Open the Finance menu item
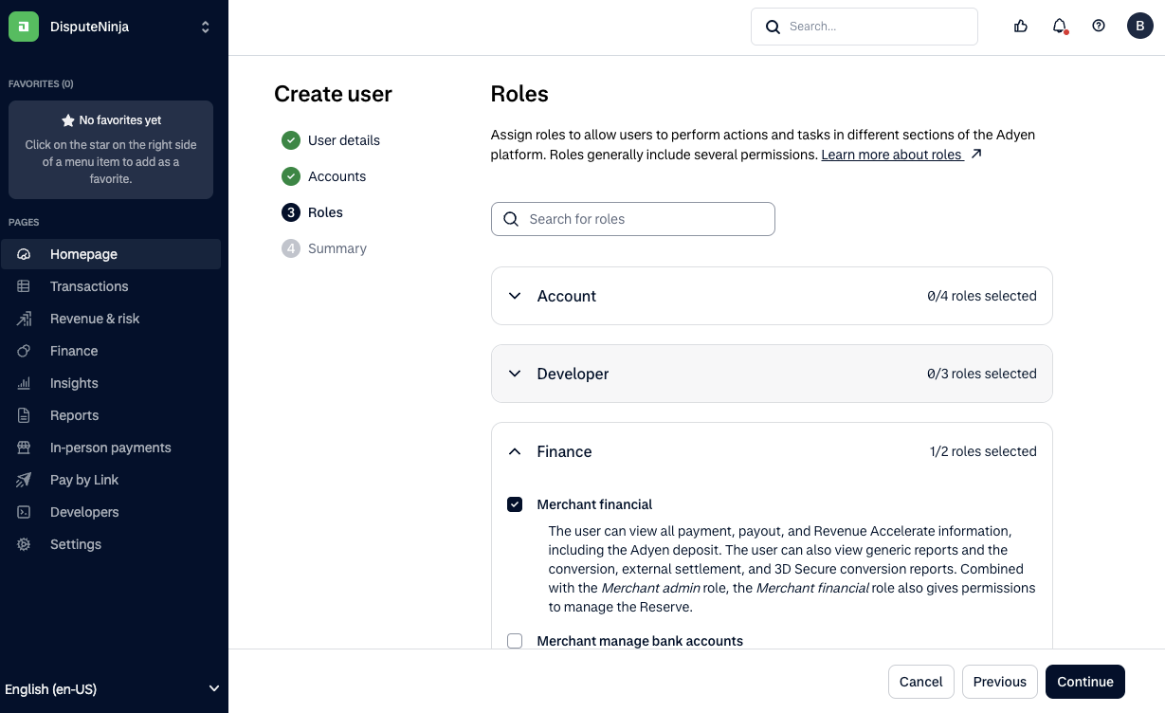1165x713 pixels. 111,351
